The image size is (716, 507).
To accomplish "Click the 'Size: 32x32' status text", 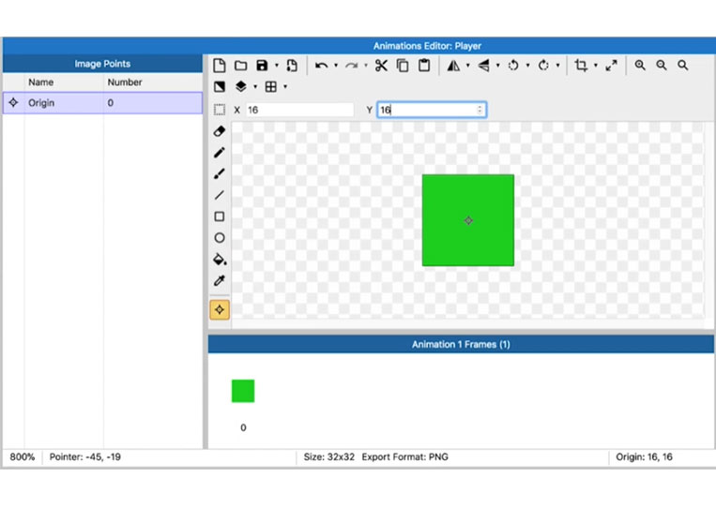I will [x=329, y=457].
